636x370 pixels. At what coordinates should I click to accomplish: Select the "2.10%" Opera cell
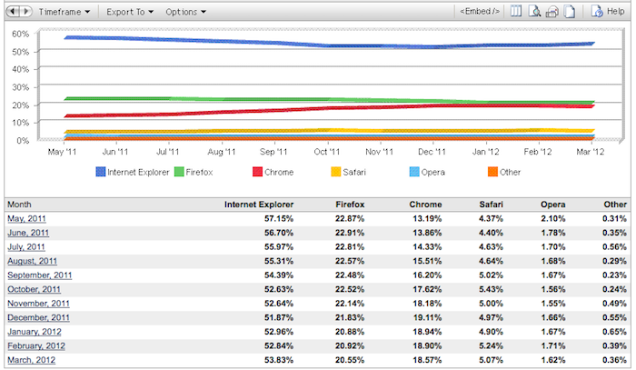552,219
